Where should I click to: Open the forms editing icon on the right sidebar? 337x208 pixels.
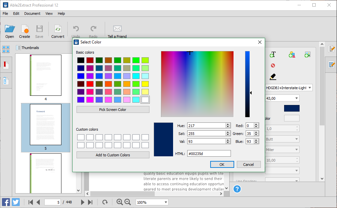tap(331, 65)
